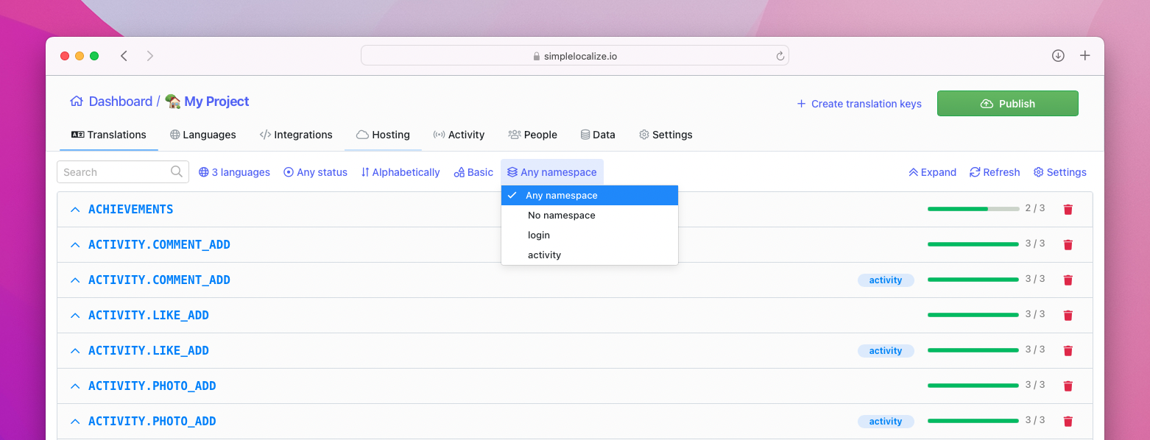
Task: Click the '2 / 3' progress count
Action: [1035, 208]
